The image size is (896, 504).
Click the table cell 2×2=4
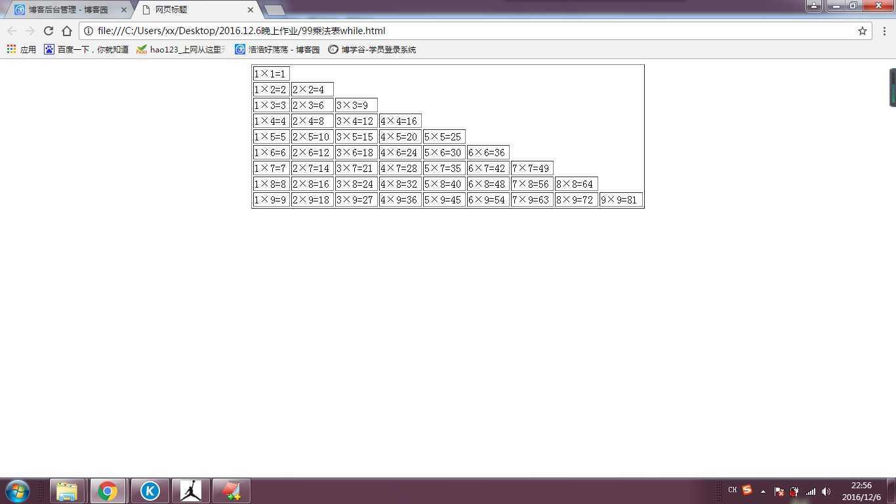(312, 89)
